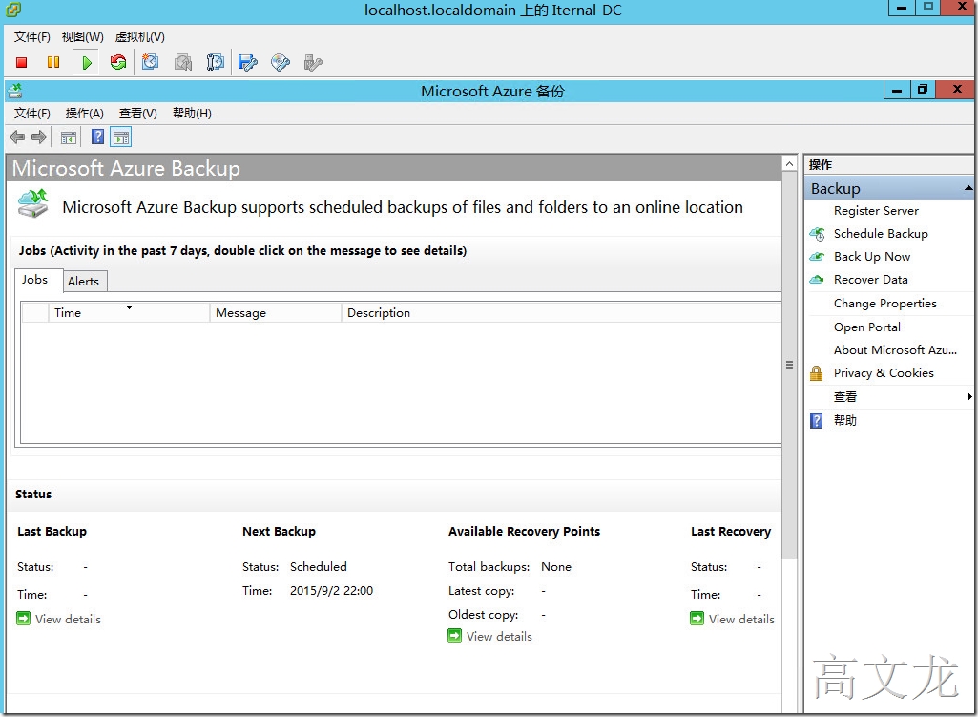This screenshot has width=978, height=717.
Task: Click the USB device wrench icon
Action: click(x=313, y=62)
